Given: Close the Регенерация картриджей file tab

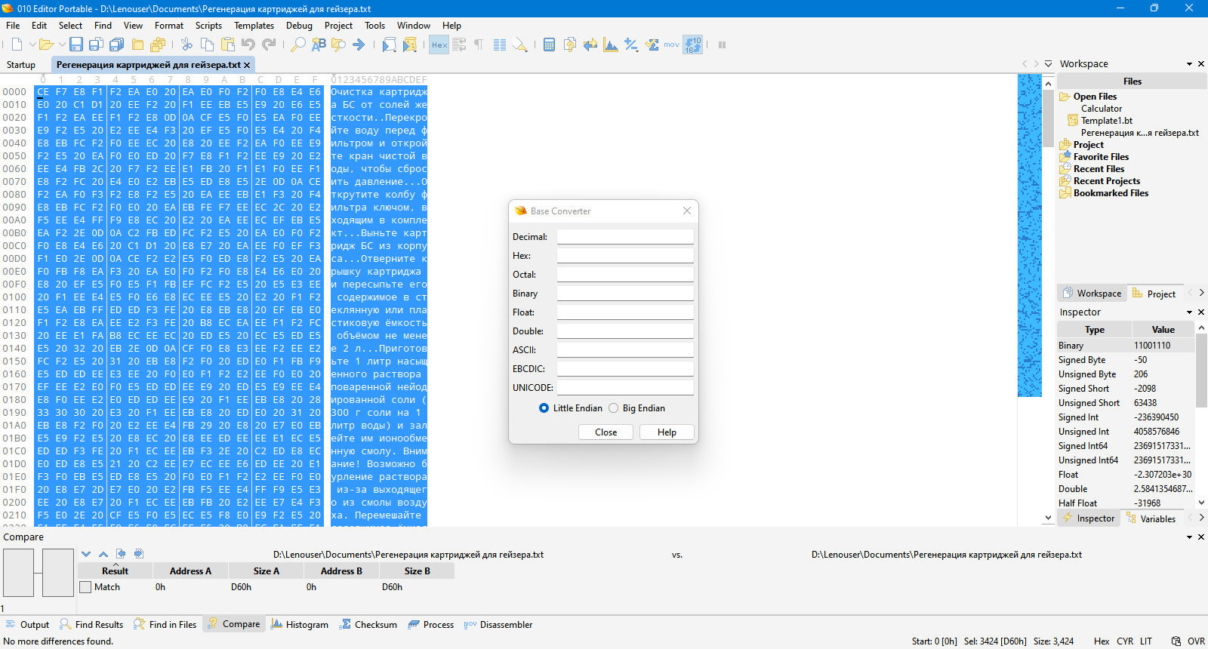Looking at the screenshot, I should point(247,66).
